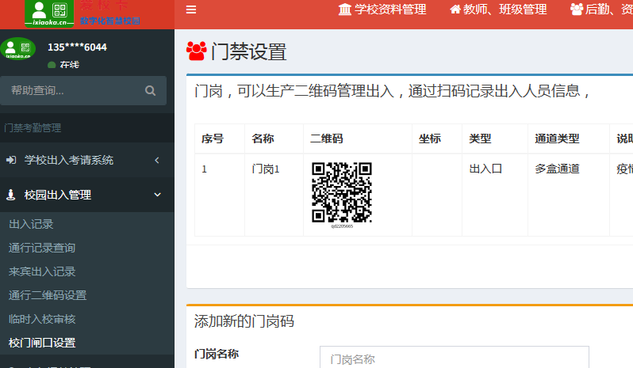This screenshot has height=368, width=633.
Task: Click the sign-in arrow icon beside 学校出入考请系统
Action: (11, 160)
